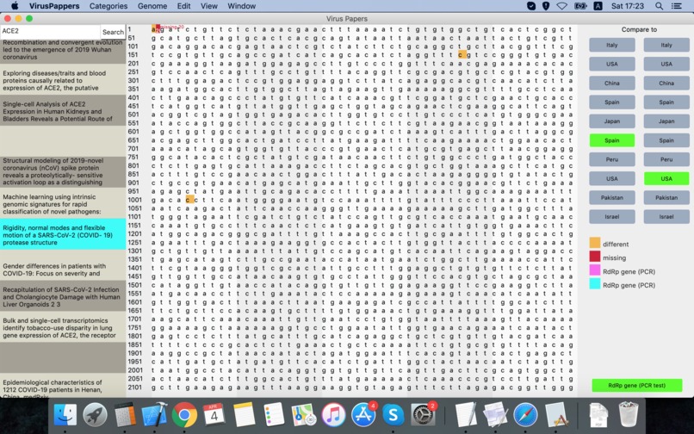
Task: Open 'Bulk and single-cell transcriptomics' paper
Action: [x=63, y=327]
